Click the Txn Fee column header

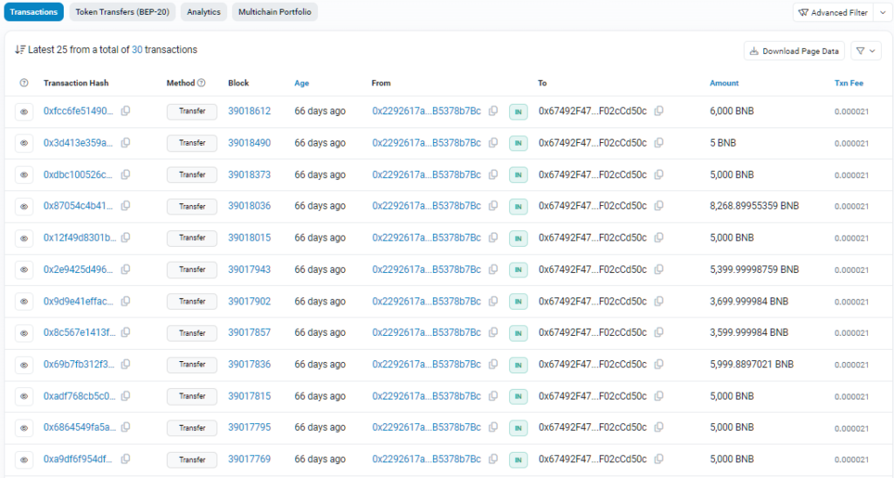848,83
